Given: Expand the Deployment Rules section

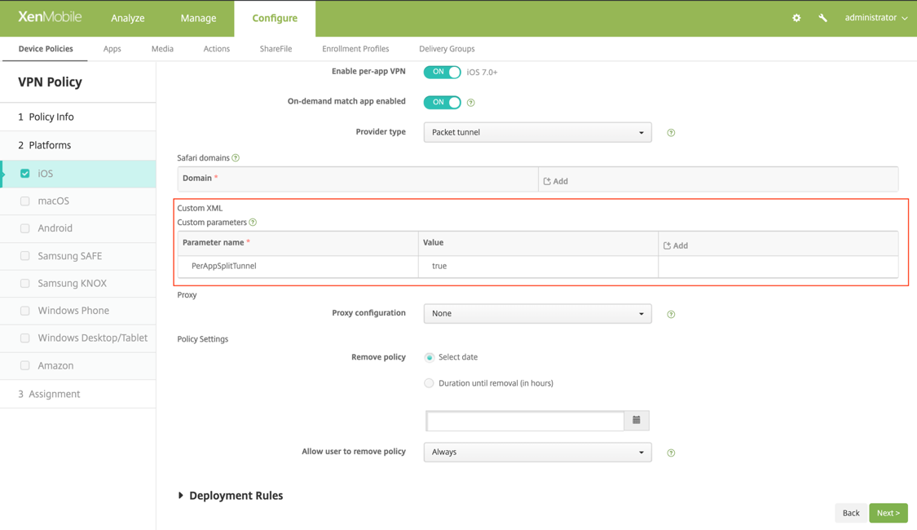Looking at the screenshot, I should click(231, 496).
